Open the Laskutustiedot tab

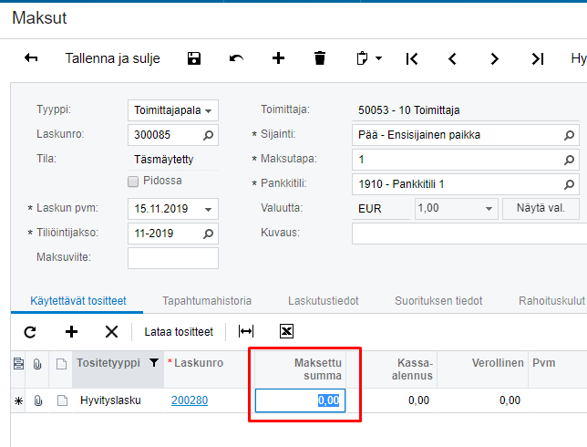coord(323,300)
